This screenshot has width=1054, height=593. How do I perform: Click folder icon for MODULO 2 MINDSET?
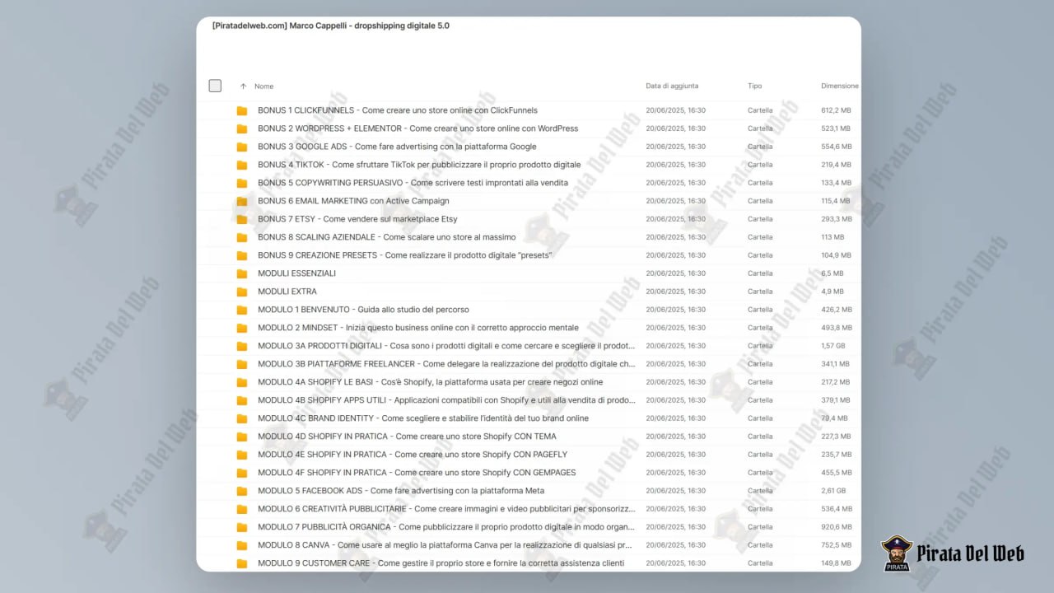point(242,328)
